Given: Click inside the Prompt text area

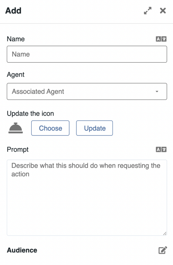Looking at the screenshot, I should click(87, 202).
